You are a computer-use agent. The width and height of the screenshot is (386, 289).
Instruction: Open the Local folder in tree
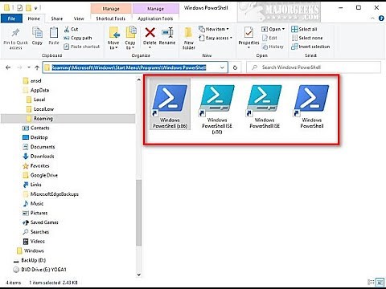[x=36, y=100]
